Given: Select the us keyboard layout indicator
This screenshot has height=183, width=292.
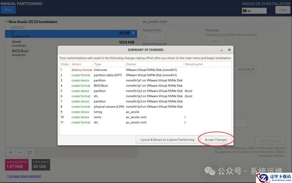Looking at the screenshot, I should pos(254,11).
